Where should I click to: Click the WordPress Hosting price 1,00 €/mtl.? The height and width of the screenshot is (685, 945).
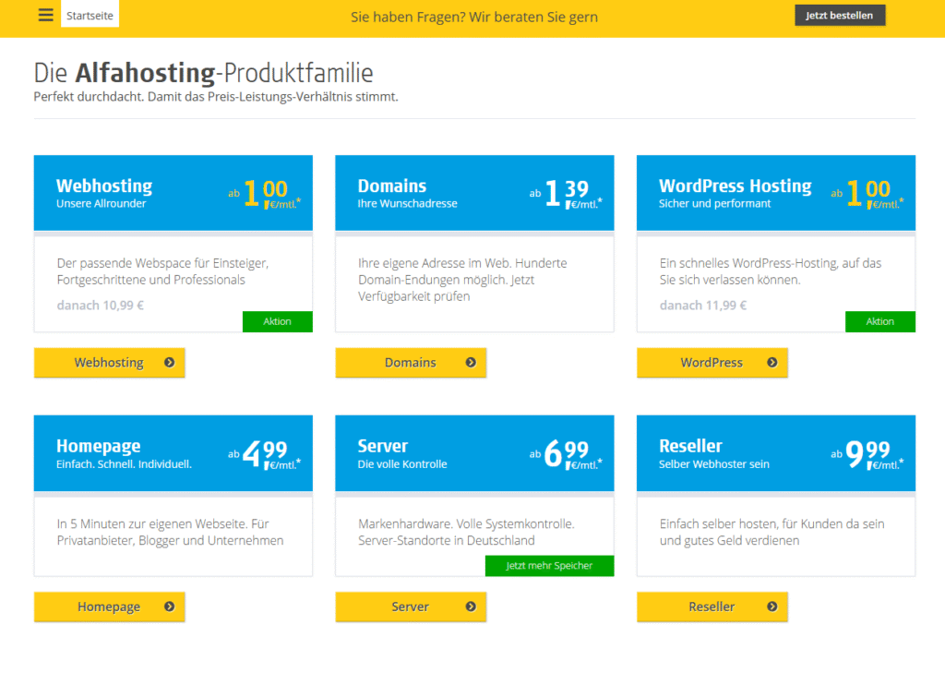[867, 194]
